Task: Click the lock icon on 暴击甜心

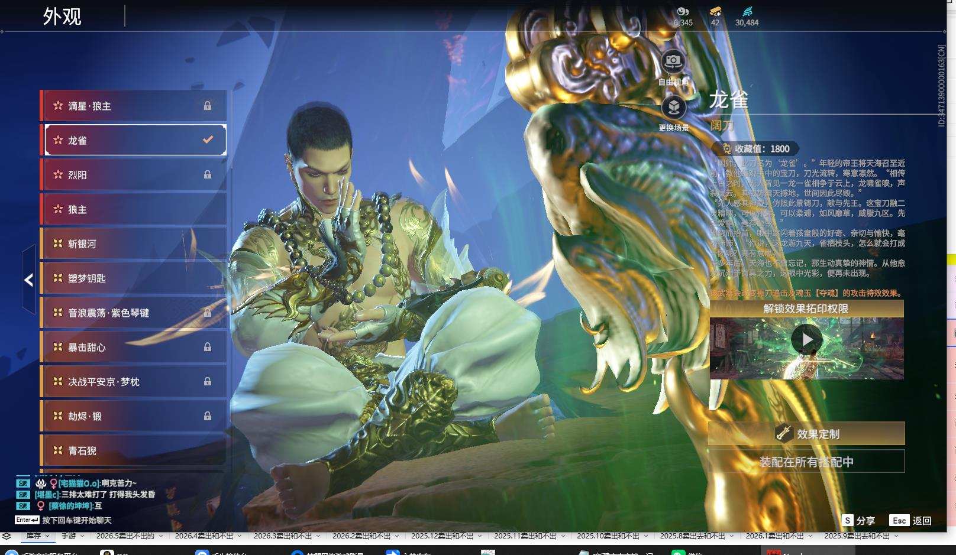Action: (208, 347)
